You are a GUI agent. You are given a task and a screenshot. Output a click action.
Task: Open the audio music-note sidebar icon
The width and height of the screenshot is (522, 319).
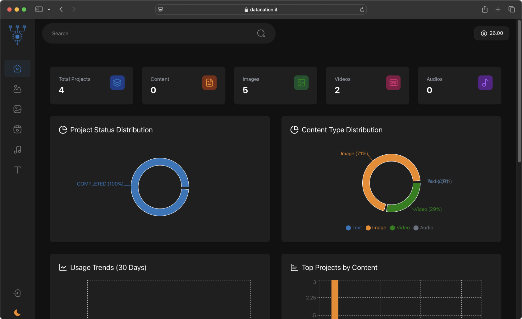pos(17,150)
